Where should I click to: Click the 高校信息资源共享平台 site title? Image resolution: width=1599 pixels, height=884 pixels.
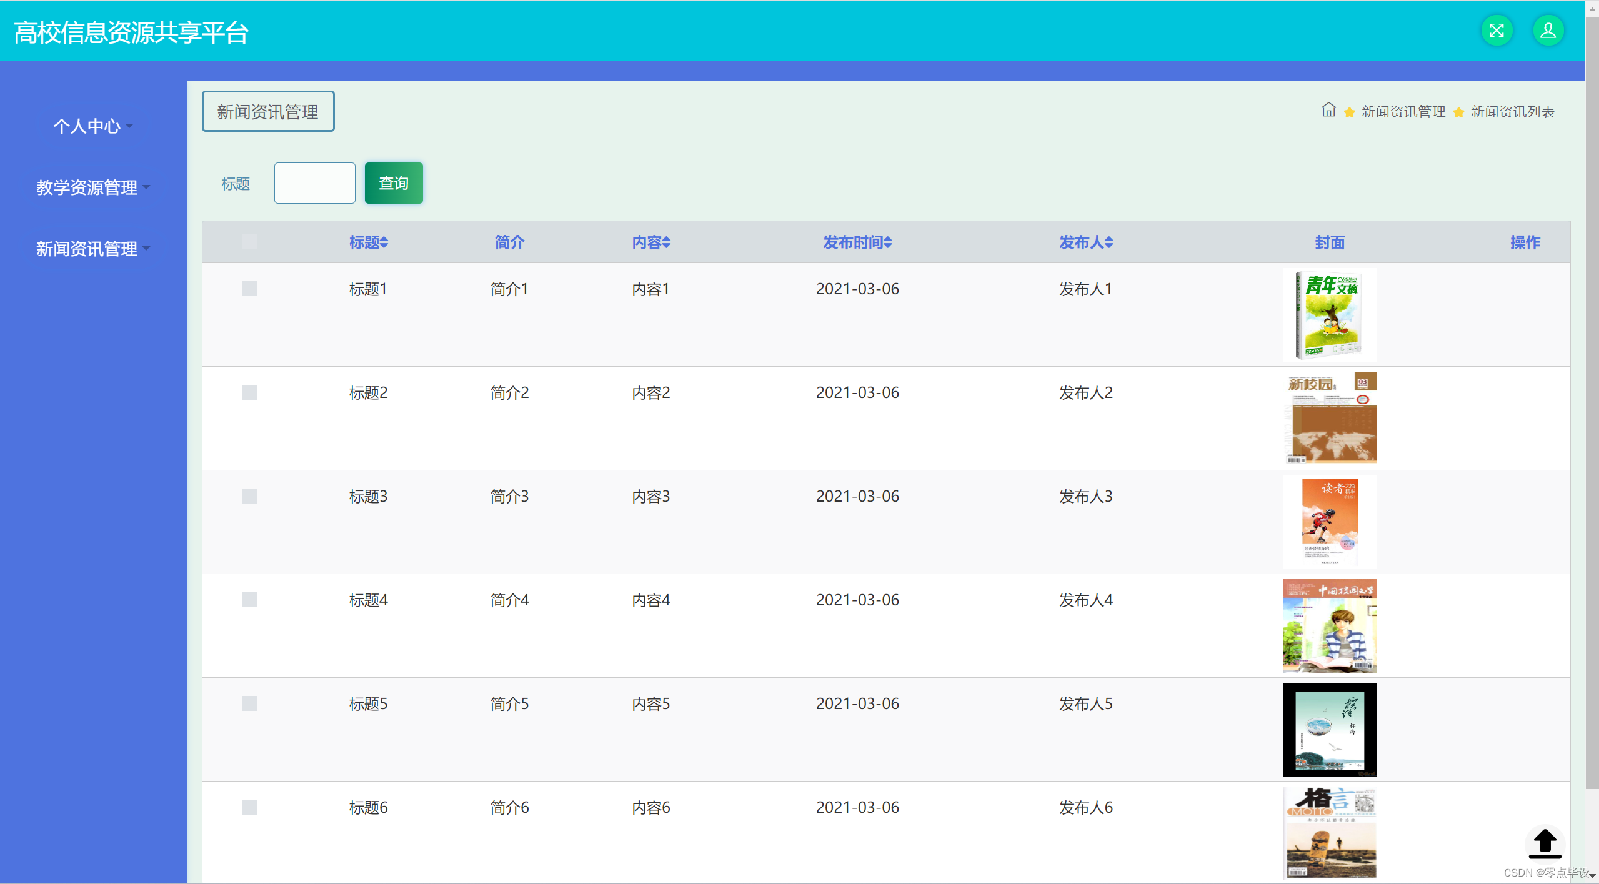click(x=131, y=32)
